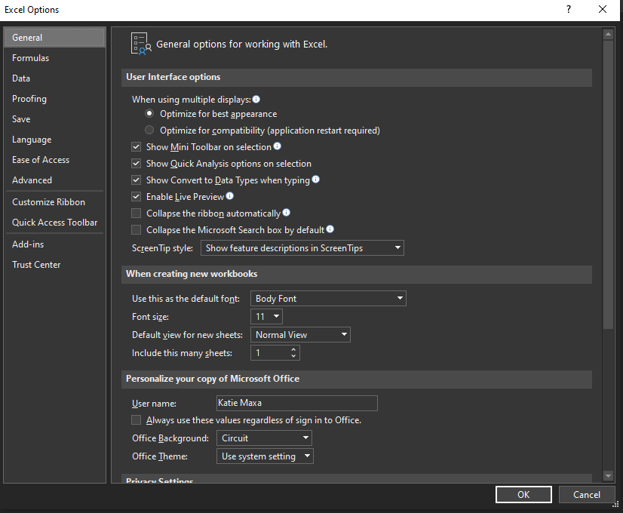The width and height of the screenshot is (623, 513).
Task: Open the Trust Center category
Action: pyautogui.click(x=55, y=265)
